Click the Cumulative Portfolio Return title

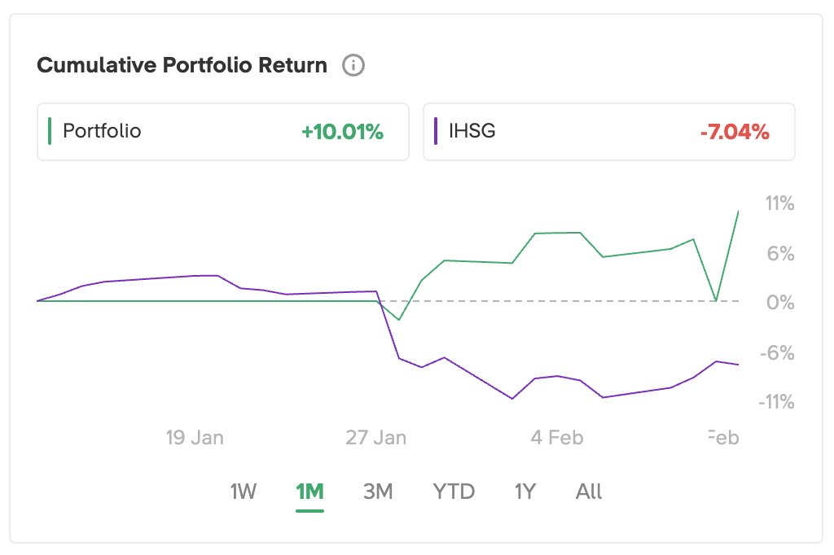[x=182, y=65]
